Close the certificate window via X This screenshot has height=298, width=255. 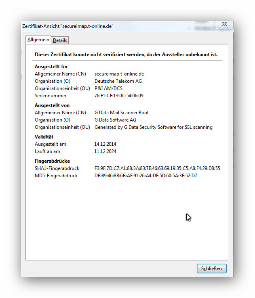tap(224, 24)
